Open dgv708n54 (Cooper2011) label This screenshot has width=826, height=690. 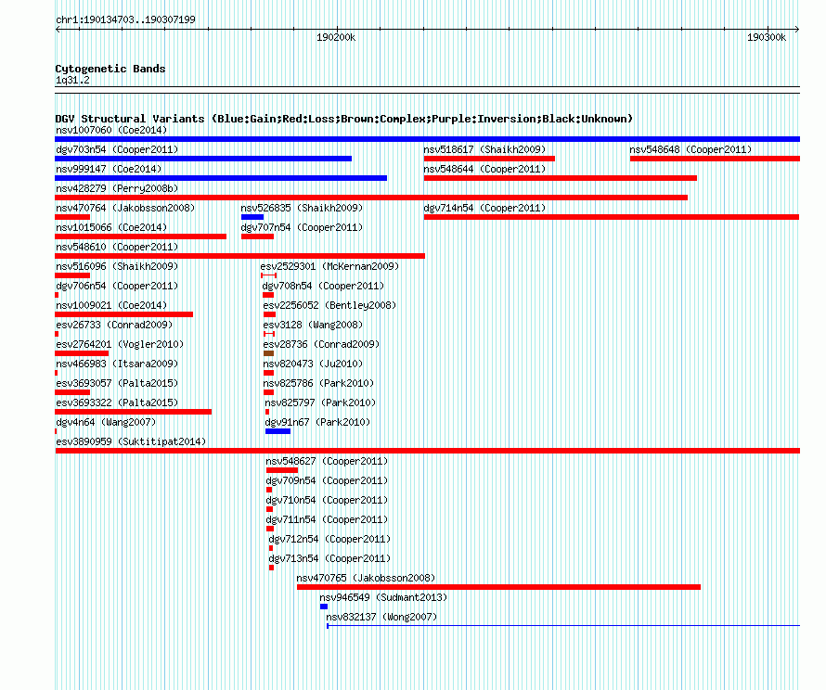324,286
